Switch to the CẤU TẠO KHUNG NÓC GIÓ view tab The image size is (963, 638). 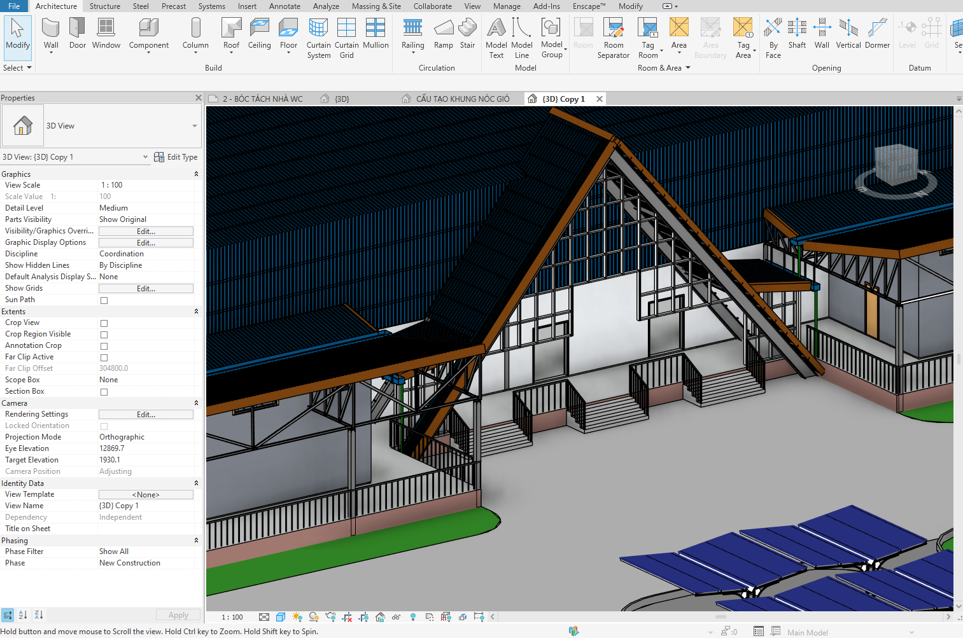click(x=462, y=99)
